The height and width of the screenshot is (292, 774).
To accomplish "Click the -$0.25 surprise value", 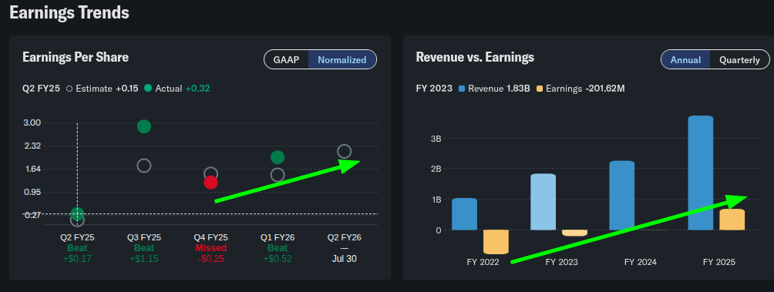I will 210,258.
